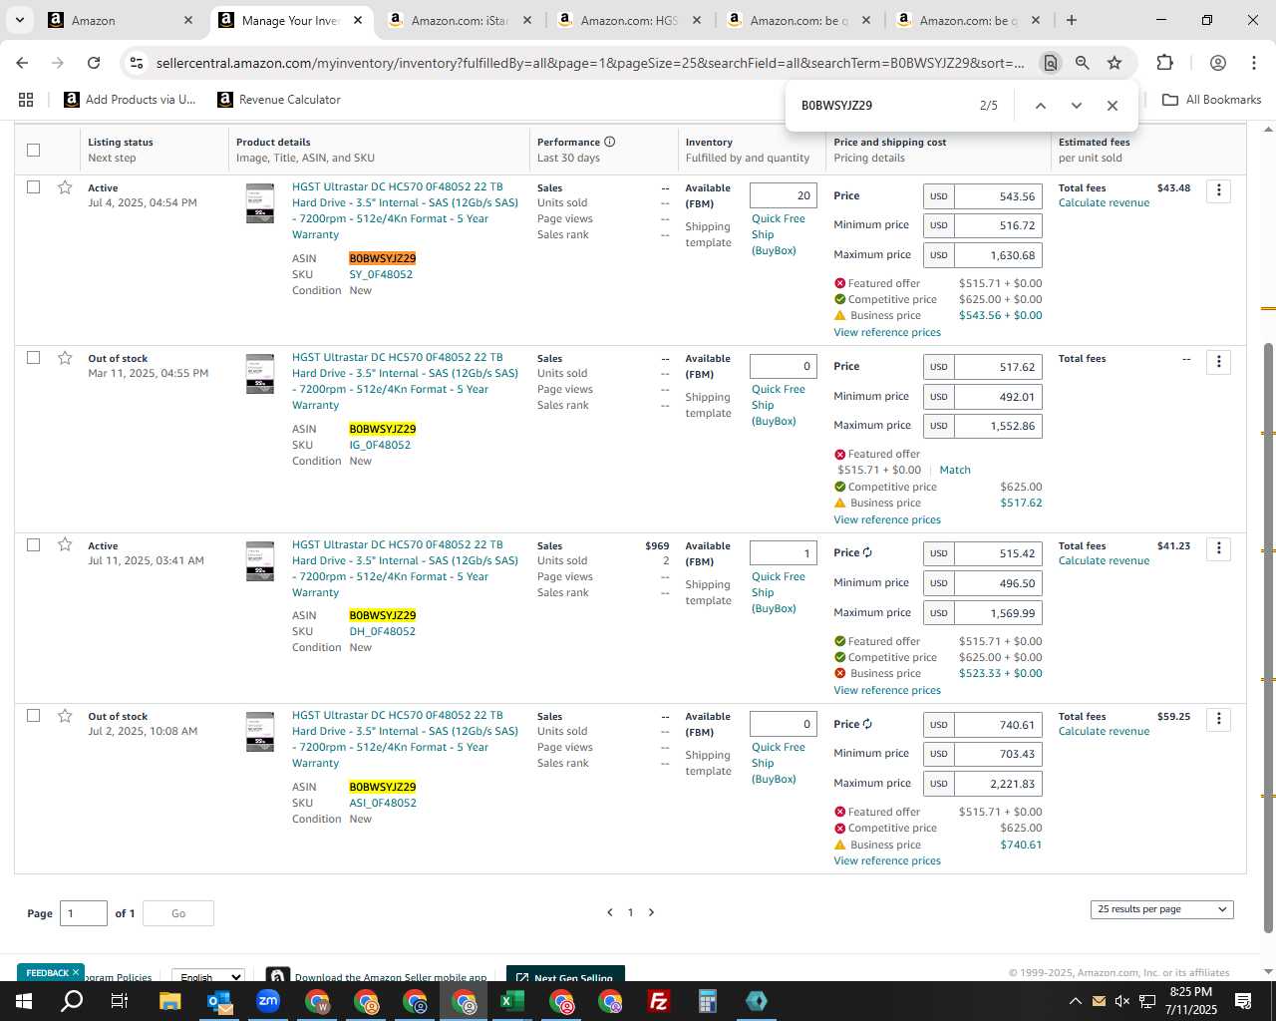Open Add Products via U... bookmark
The image size is (1276, 1021).
click(131, 100)
